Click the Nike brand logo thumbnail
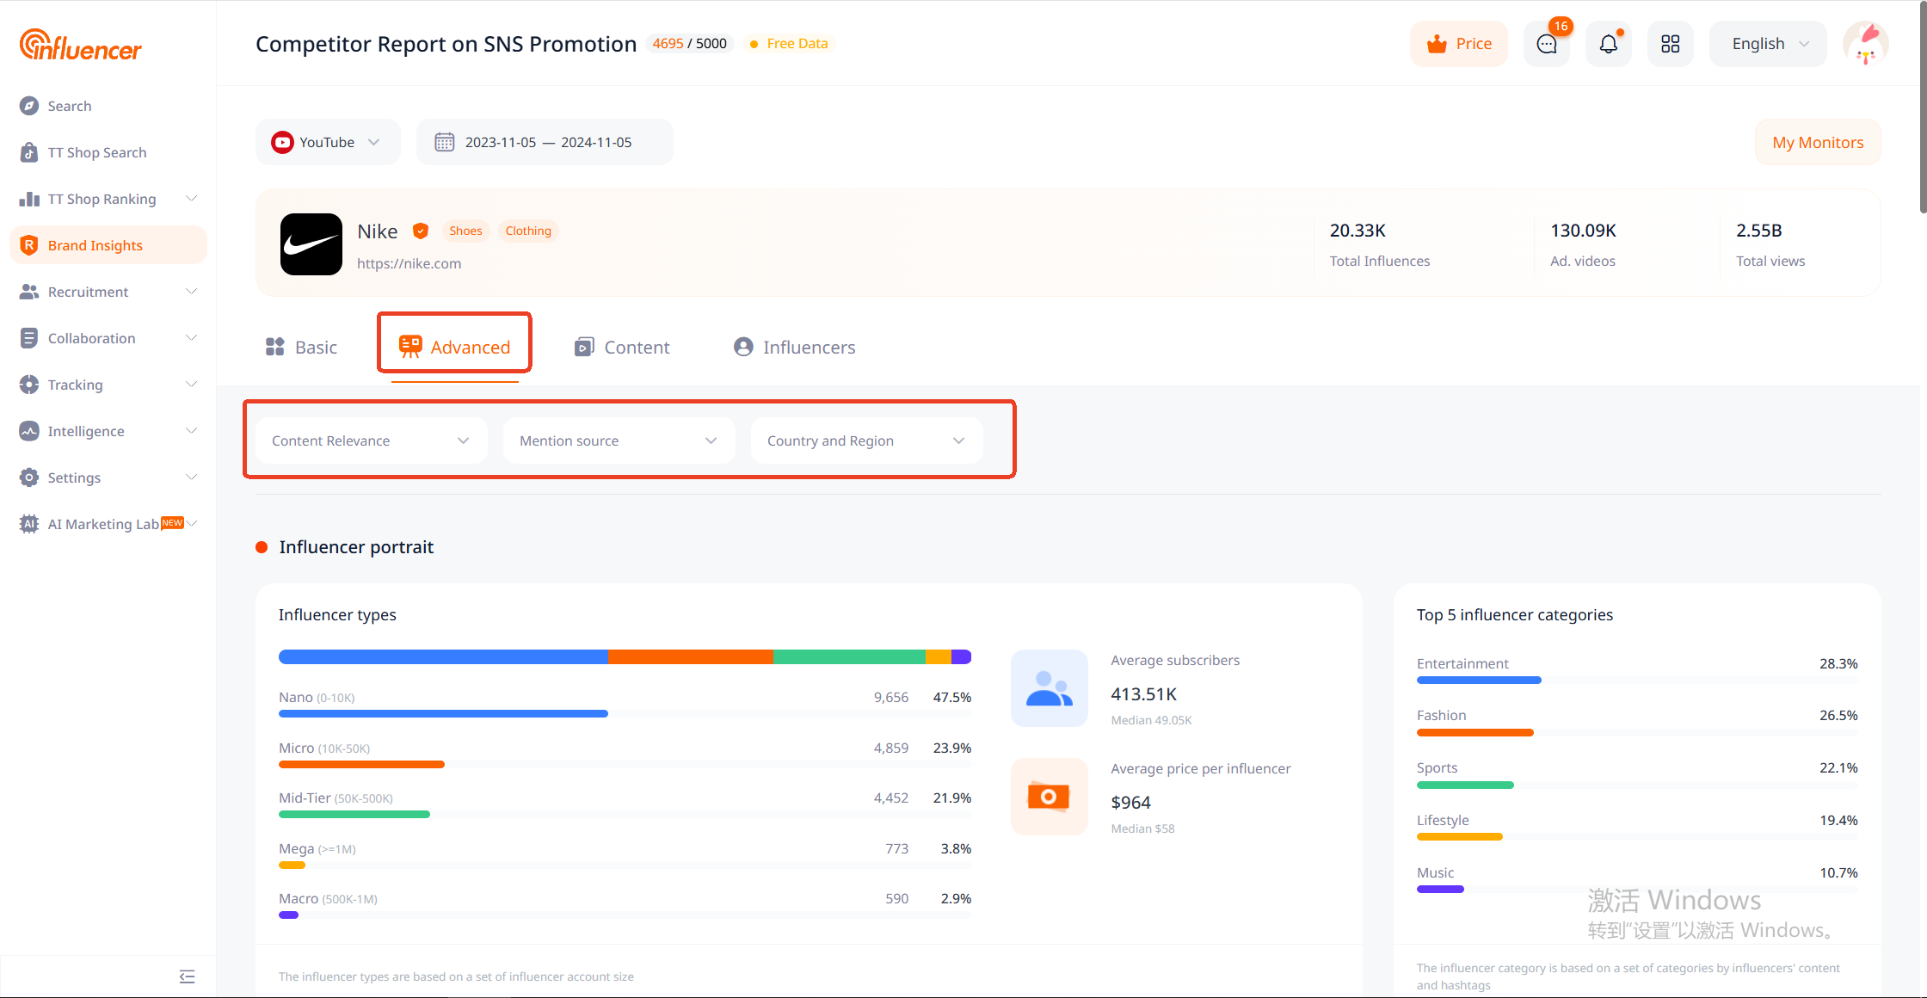1927x998 pixels. pyautogui.click(x=311, y=244)
